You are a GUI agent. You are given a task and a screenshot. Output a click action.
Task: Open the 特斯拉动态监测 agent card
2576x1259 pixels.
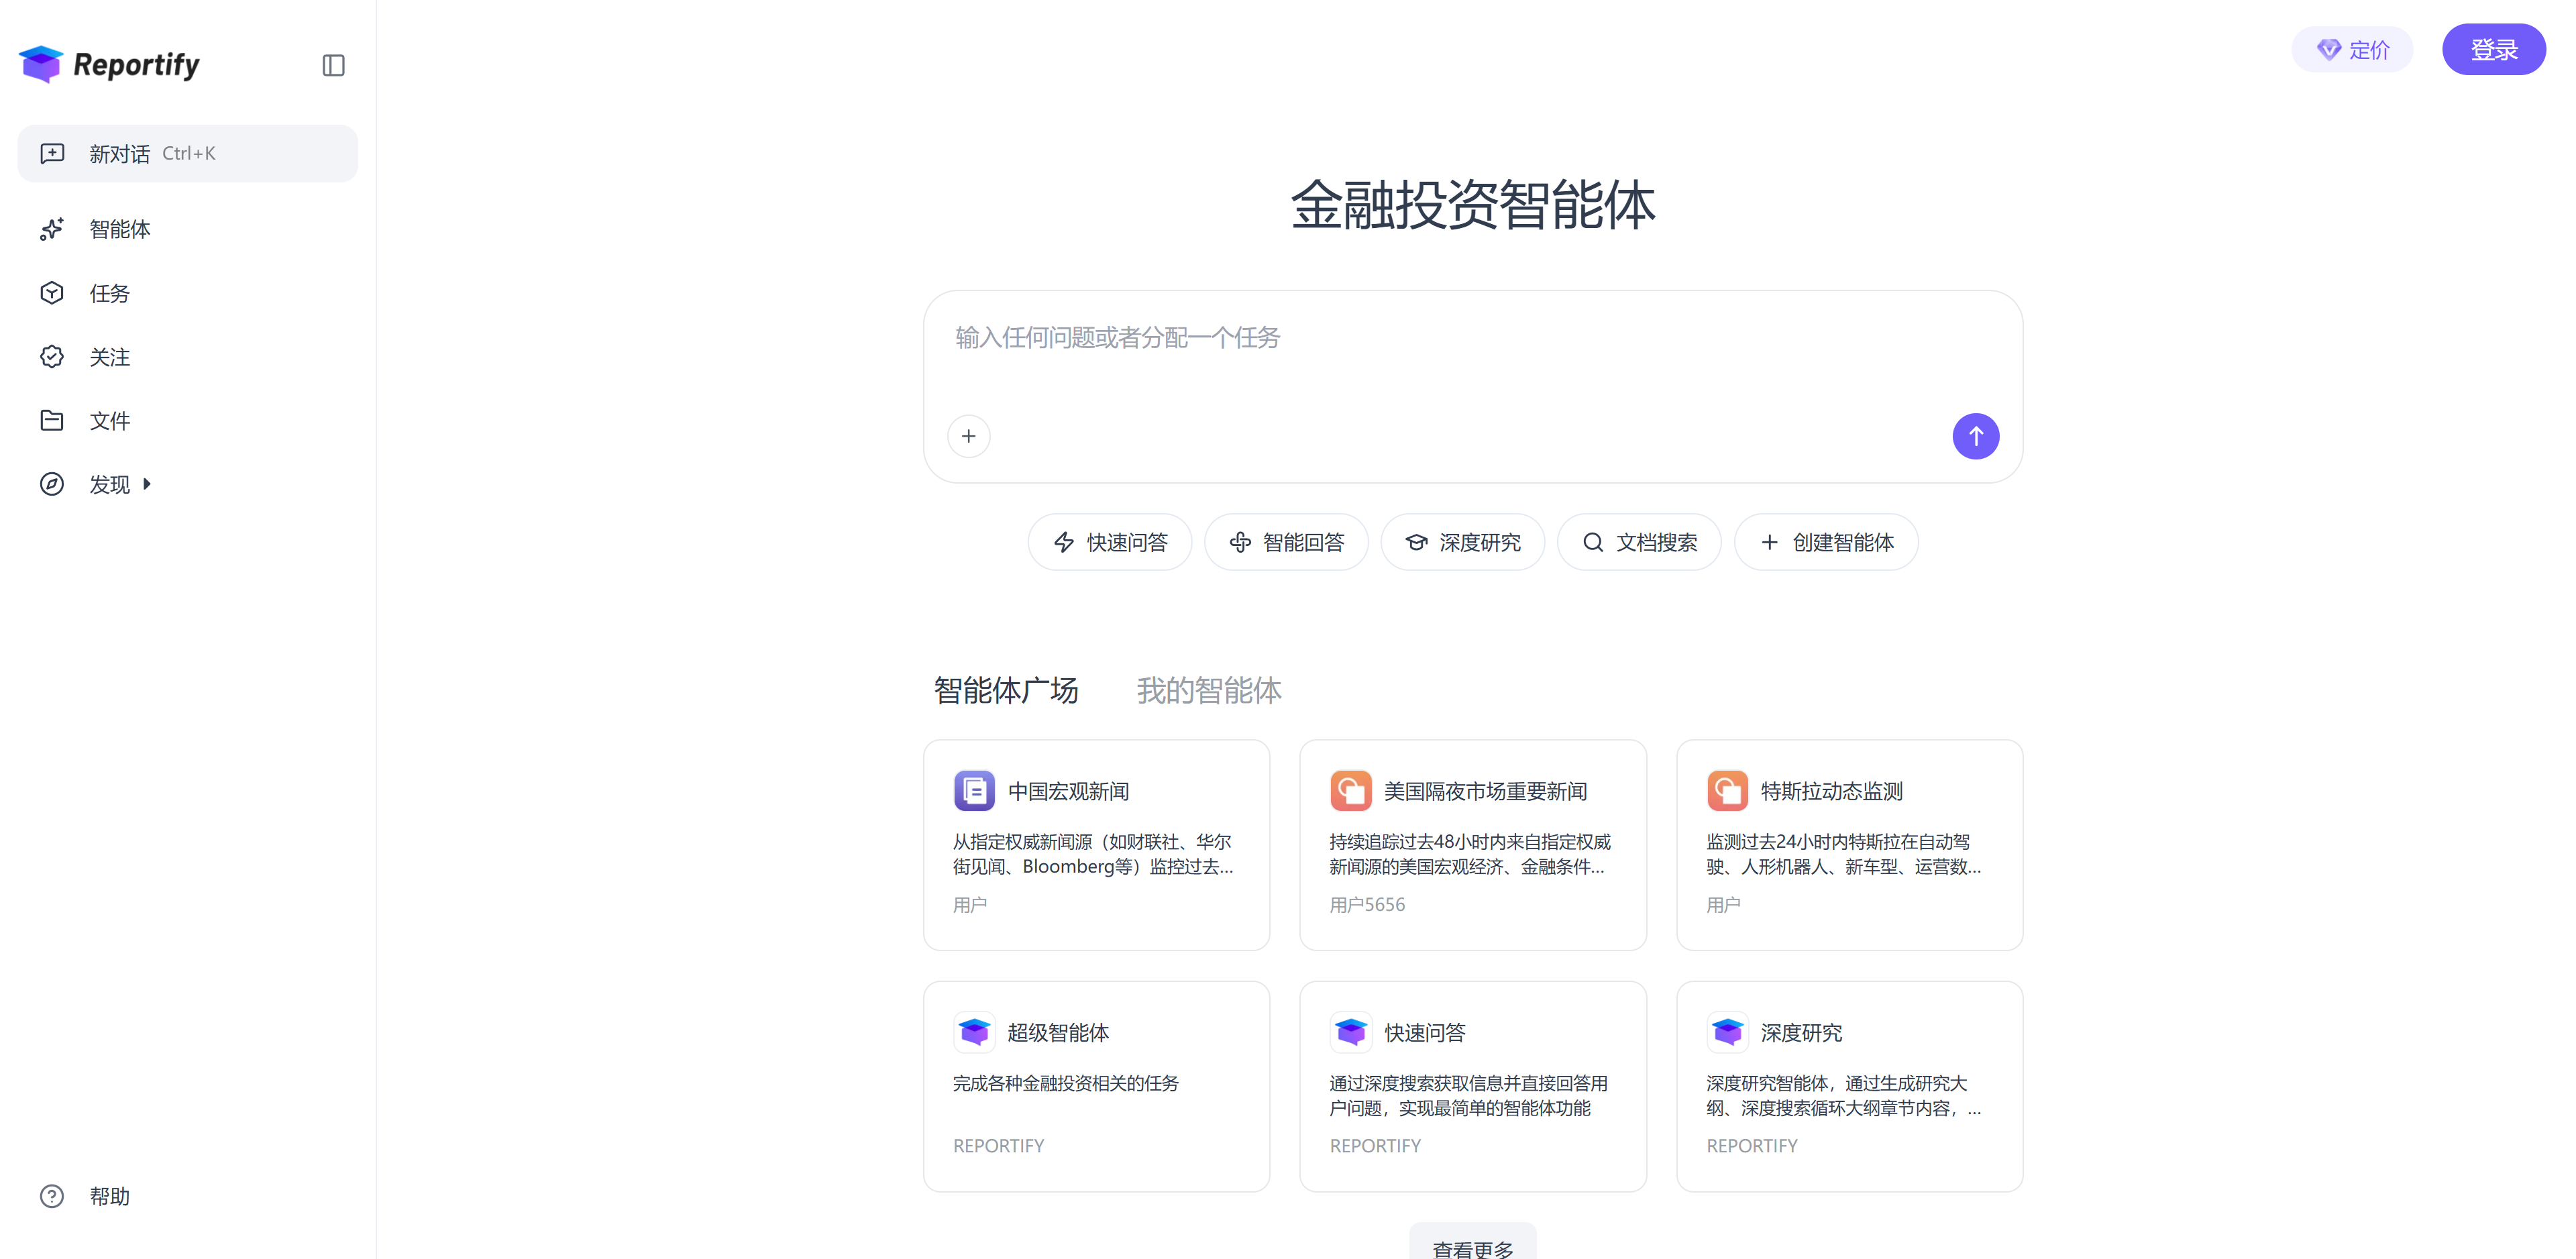pyautogui.click(x=1848, y=845)
